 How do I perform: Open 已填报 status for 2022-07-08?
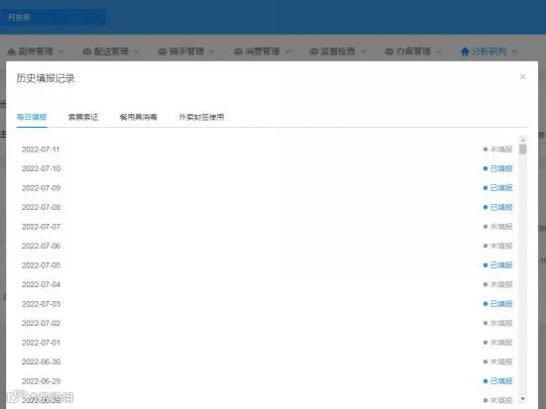pos(498,207)
